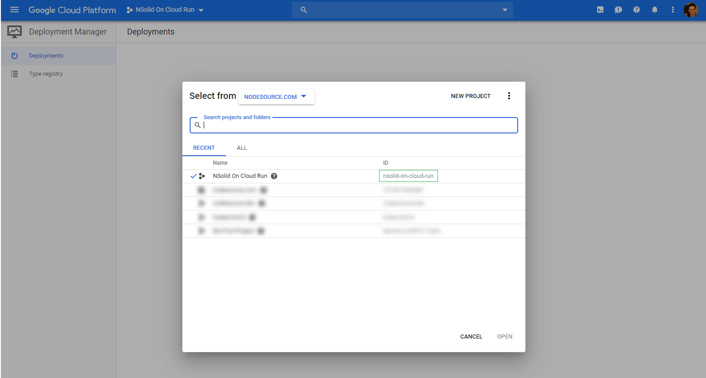
Task: Click the top search bar field
Action: pos(402,10)
